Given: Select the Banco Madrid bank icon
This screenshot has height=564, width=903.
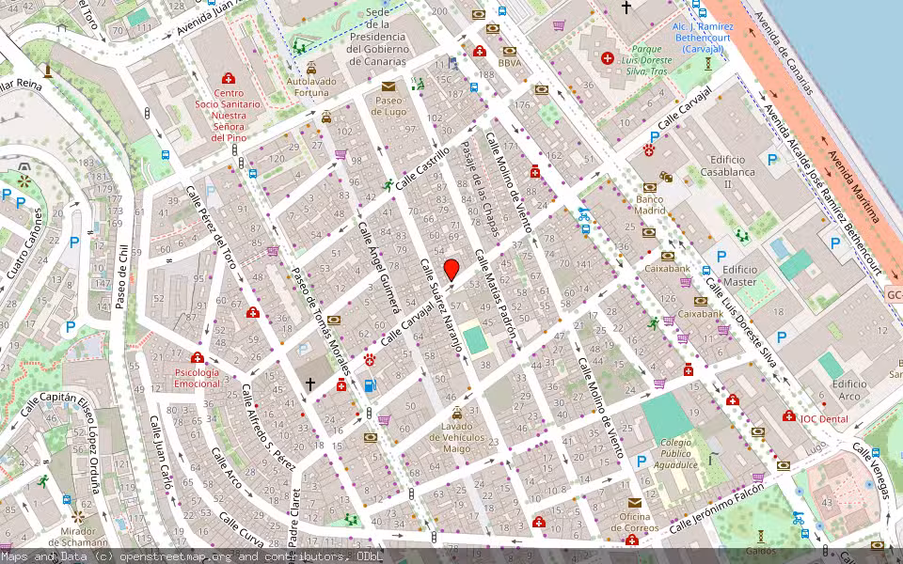Looking at the screenshot, I should click(650, 188).
